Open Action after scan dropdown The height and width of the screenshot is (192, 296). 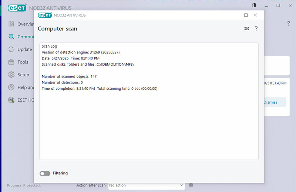(x=146, y=185)
